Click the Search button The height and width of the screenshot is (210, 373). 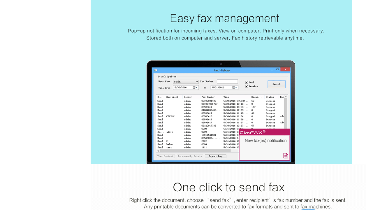coord(276,84)
